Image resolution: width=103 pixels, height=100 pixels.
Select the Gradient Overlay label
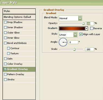pos(17,69)
